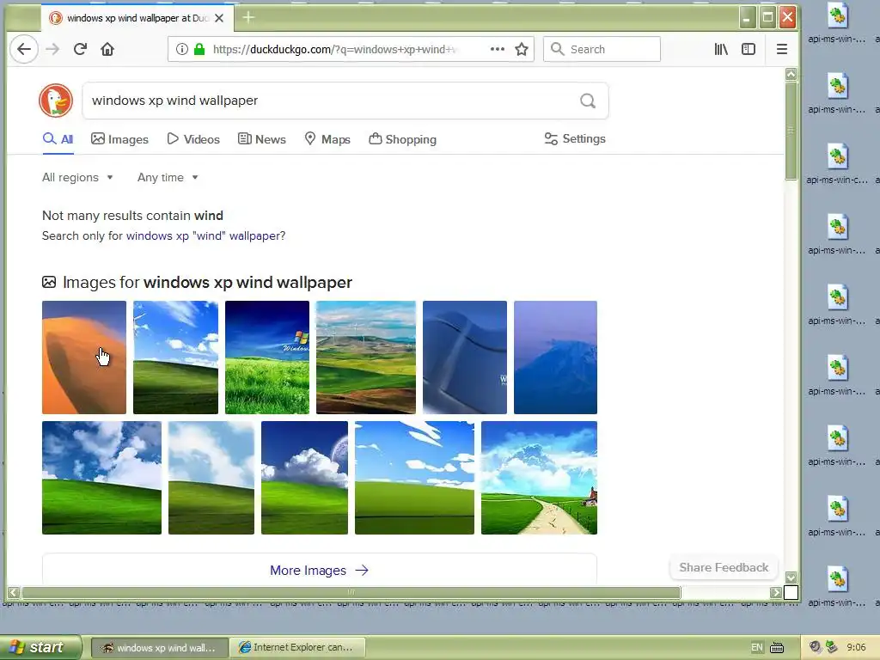
Task: Open the Windows XP start button
Action: [x=40, y=647]
